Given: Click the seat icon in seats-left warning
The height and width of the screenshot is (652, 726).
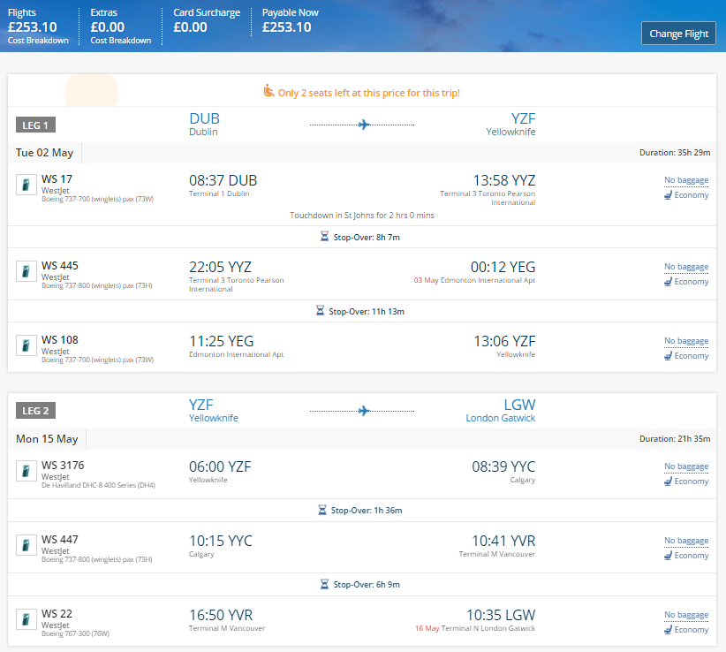Looking at the screenshot, I should (x=268, y=91).
